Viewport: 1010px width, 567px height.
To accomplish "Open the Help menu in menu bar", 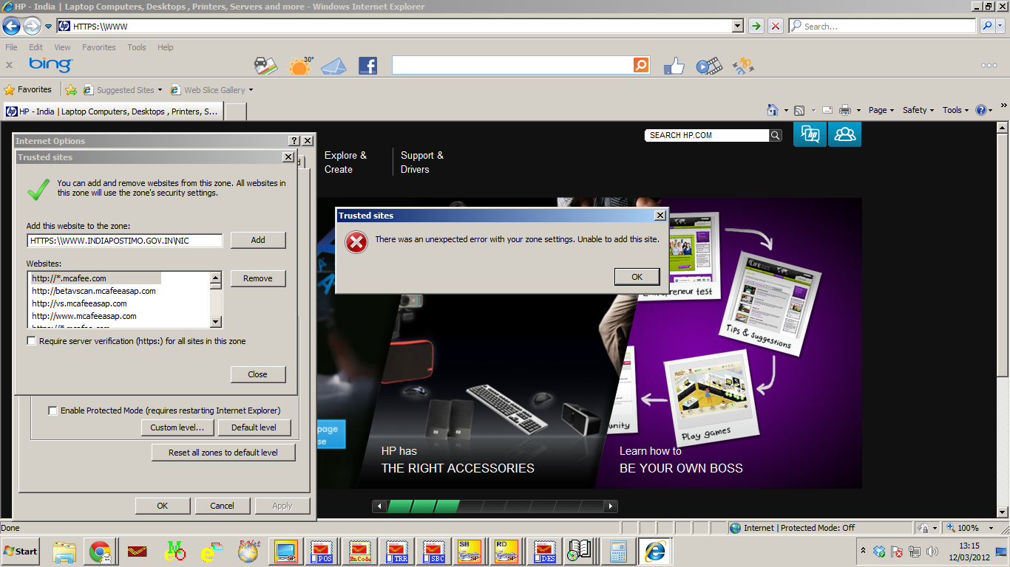I will coord(166,47).
